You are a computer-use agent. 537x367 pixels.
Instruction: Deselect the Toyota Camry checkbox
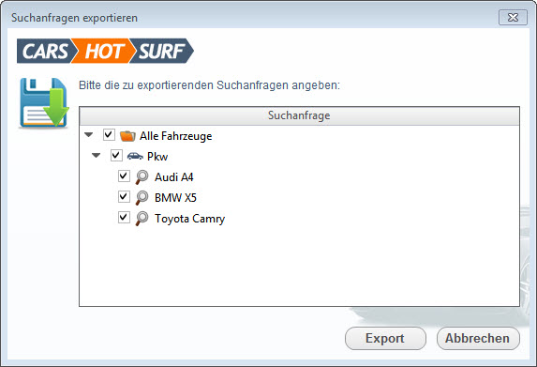point(124,217)
